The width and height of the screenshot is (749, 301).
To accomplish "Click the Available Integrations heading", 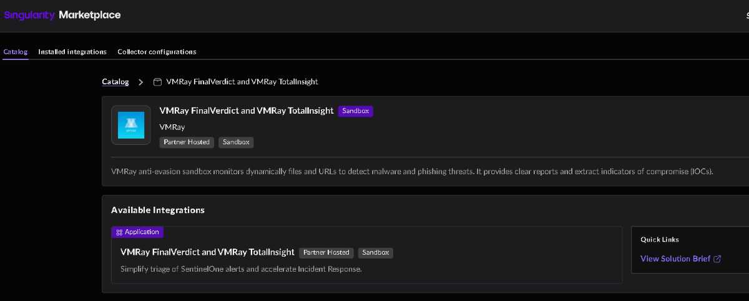I will coord(158,210).
